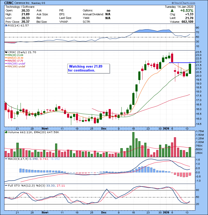
Task: Select the Open price value 20.33
Action: [x=25, y=11]
